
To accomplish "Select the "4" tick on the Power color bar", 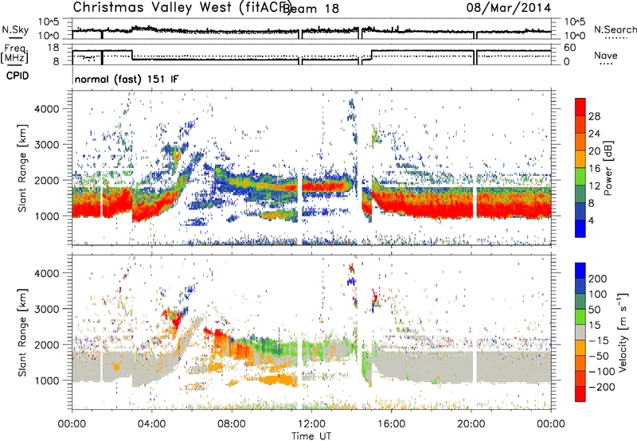I will click(x=592, y=221).
